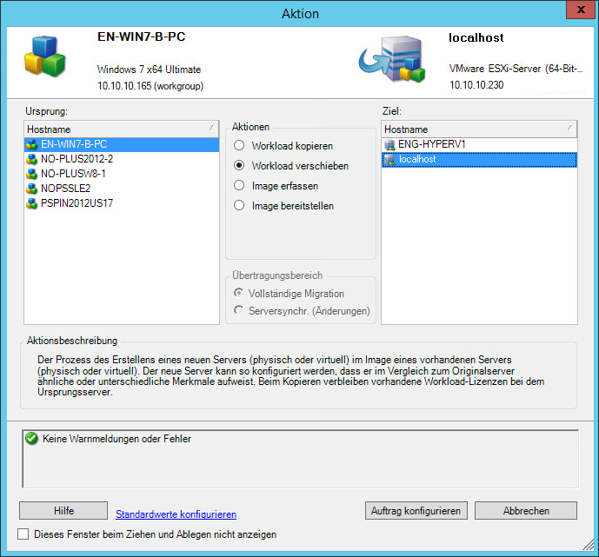Click the NOPSSLE2 workload icon

(33, 188)
